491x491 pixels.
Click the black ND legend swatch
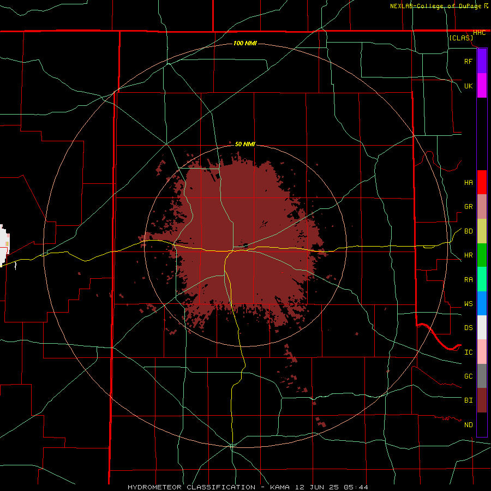[x=482, y=424]
